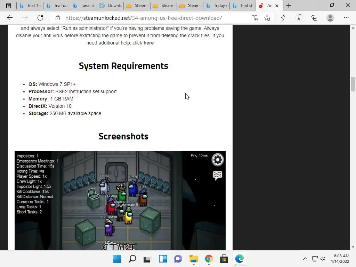Viewport: 356px width, 267px height.
Task: Open the Collections panel
Action: coord(314,18)
